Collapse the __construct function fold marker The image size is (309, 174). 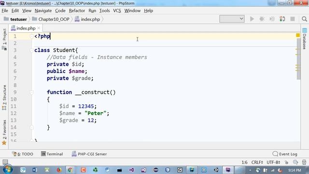(31, 92)
